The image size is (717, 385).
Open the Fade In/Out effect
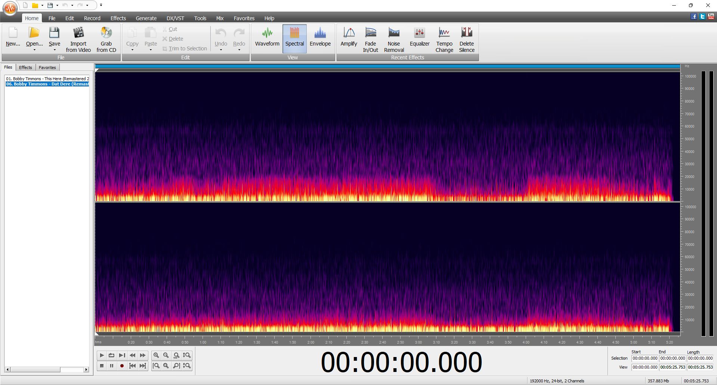coord(370,39)
